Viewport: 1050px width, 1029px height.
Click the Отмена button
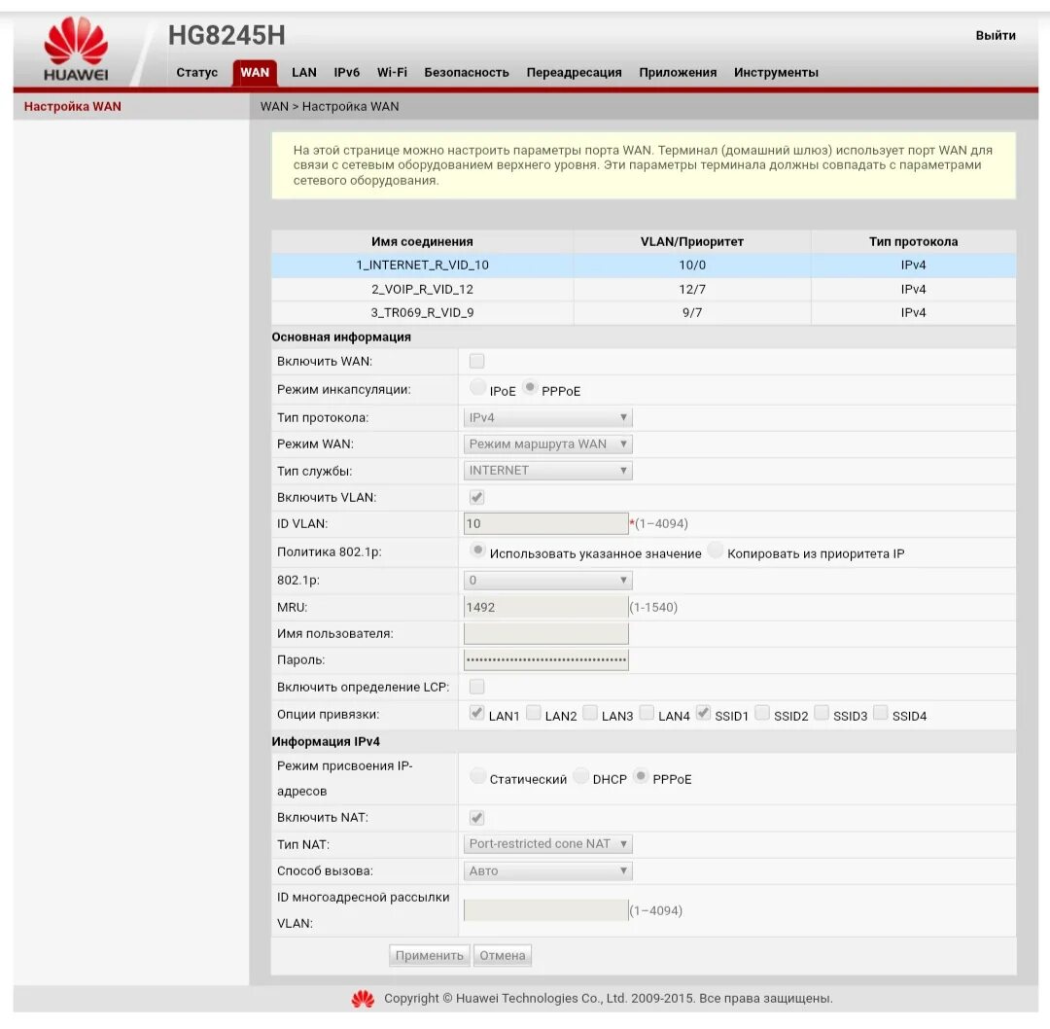tap(503, 955)
